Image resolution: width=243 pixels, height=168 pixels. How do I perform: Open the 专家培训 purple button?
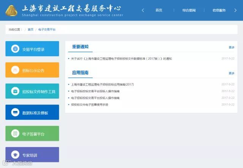coord(32,154)
